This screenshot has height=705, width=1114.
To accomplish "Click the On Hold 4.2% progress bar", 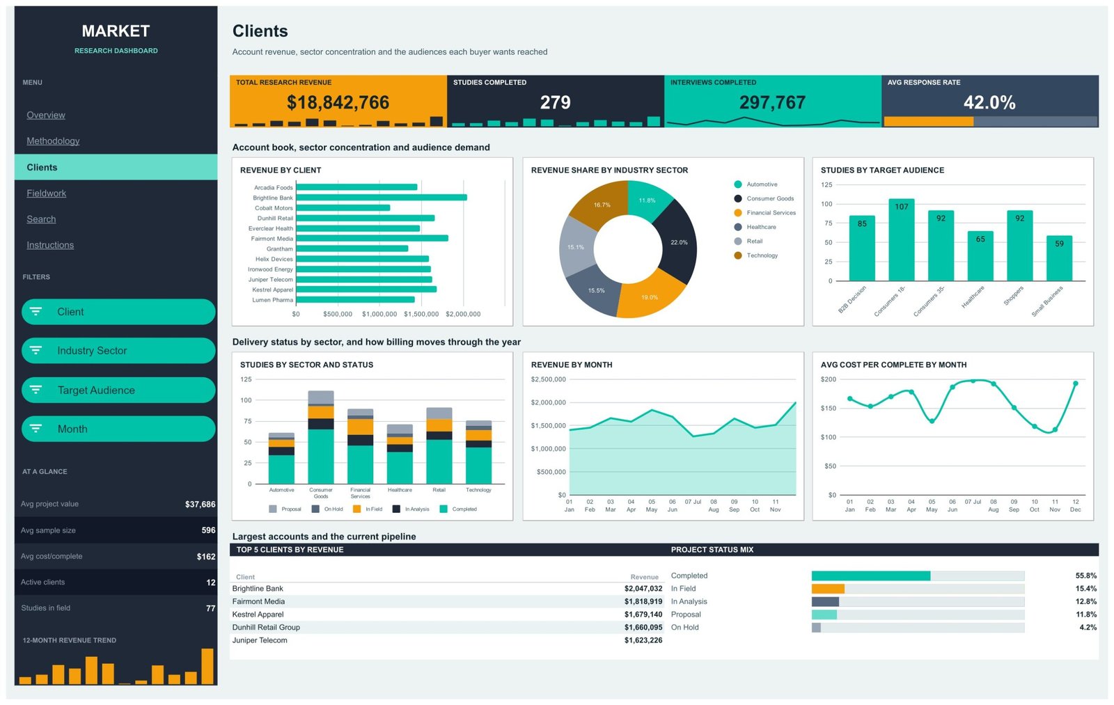I will [x=918, y=627].
